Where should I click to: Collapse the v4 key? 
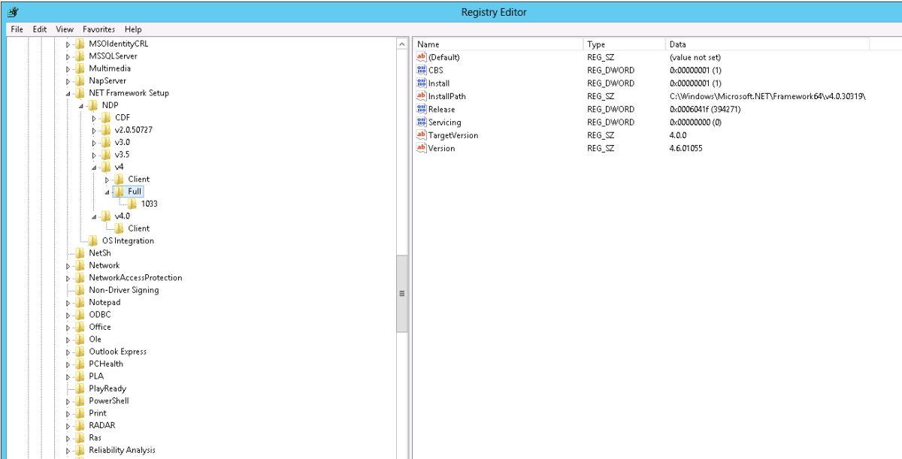(95, 168)
